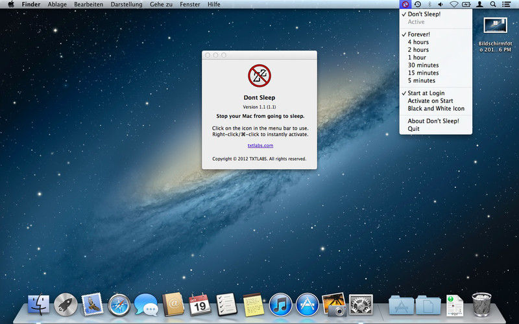Click the 'Copyright © 2012 TXTLABS' line

259,159
